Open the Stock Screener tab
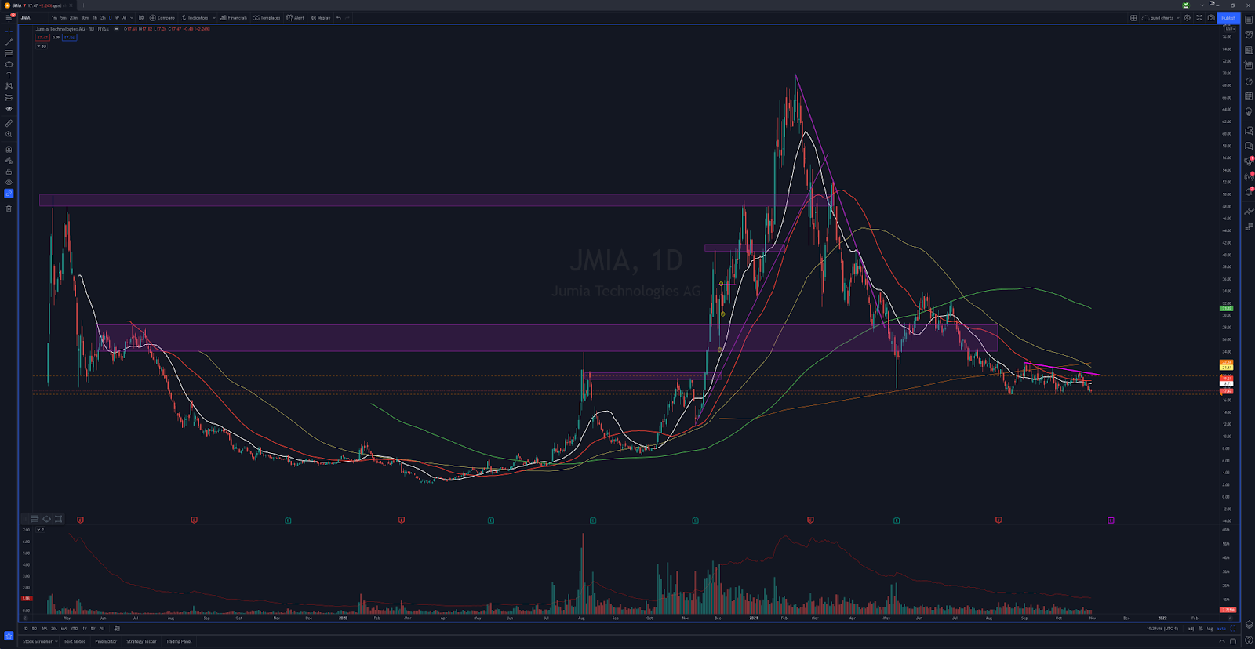Screen dimensions: 1255x649 coord(38,641)
